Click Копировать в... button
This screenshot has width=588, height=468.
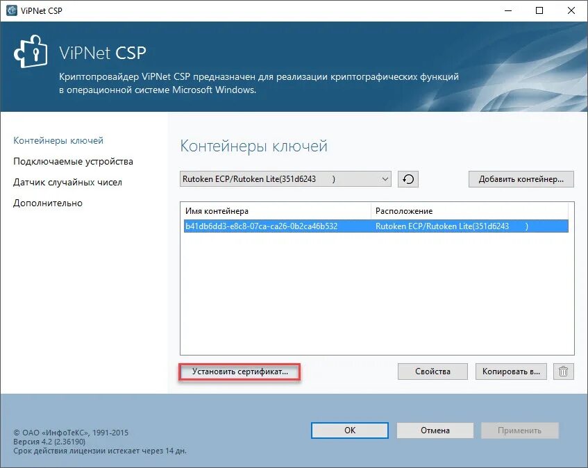(x=511, y=371)
